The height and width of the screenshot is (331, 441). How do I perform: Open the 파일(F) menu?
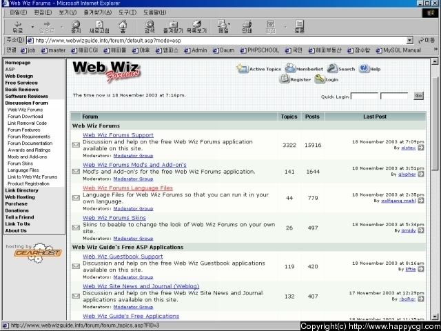(19, 12)
